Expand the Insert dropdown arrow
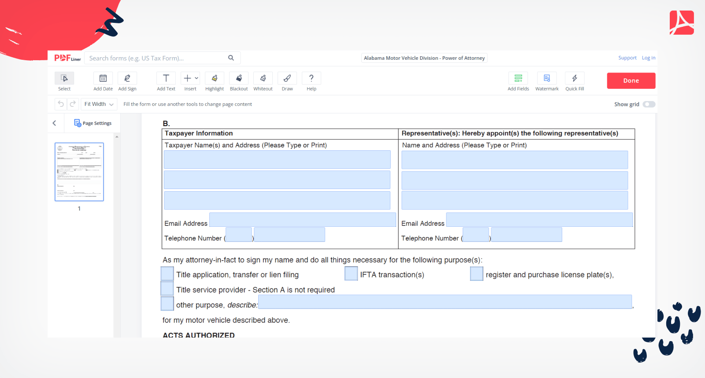The image size is (705, 378). click(x=197, y=78)
